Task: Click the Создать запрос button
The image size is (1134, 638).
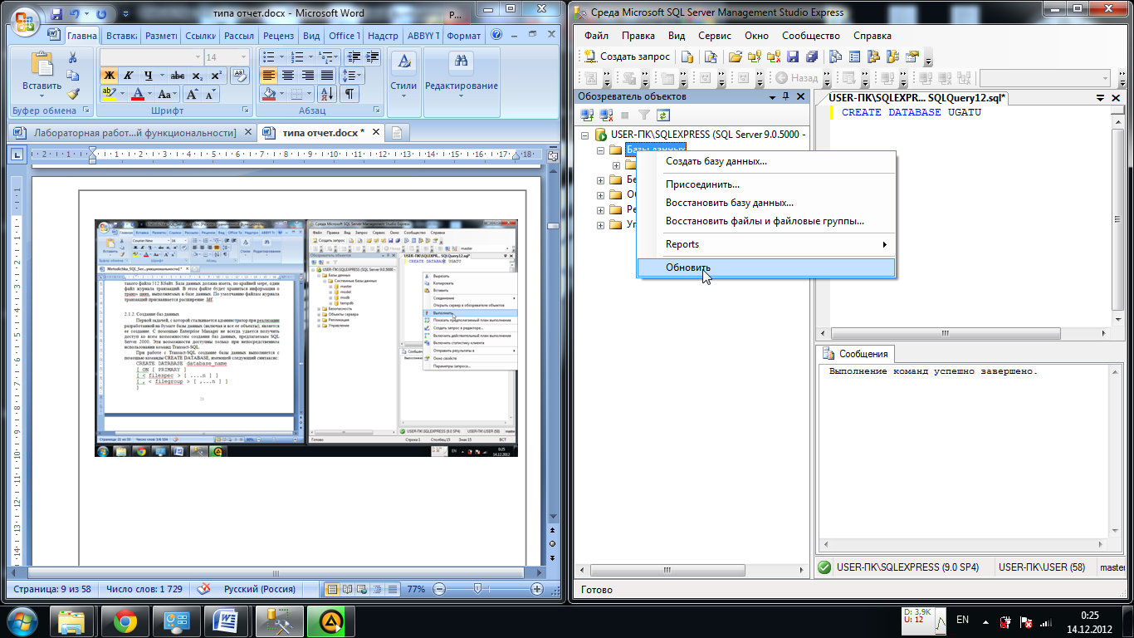Action: [x=628, y=56]
